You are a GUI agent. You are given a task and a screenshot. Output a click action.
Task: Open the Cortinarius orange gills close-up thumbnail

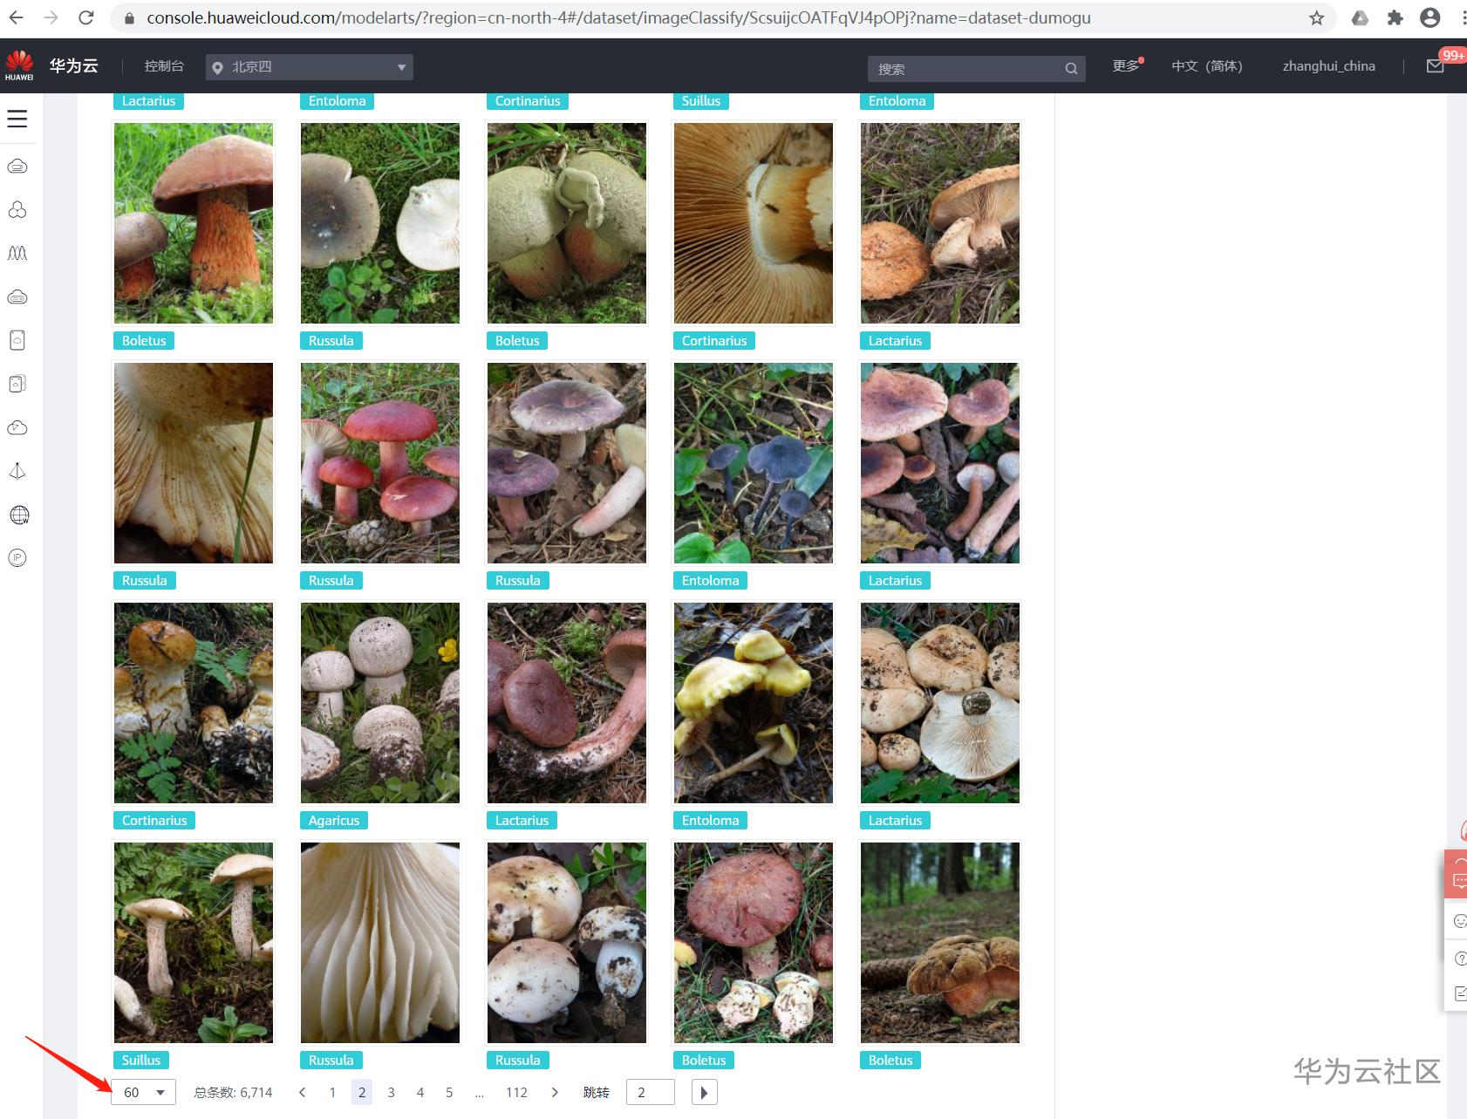754,223
